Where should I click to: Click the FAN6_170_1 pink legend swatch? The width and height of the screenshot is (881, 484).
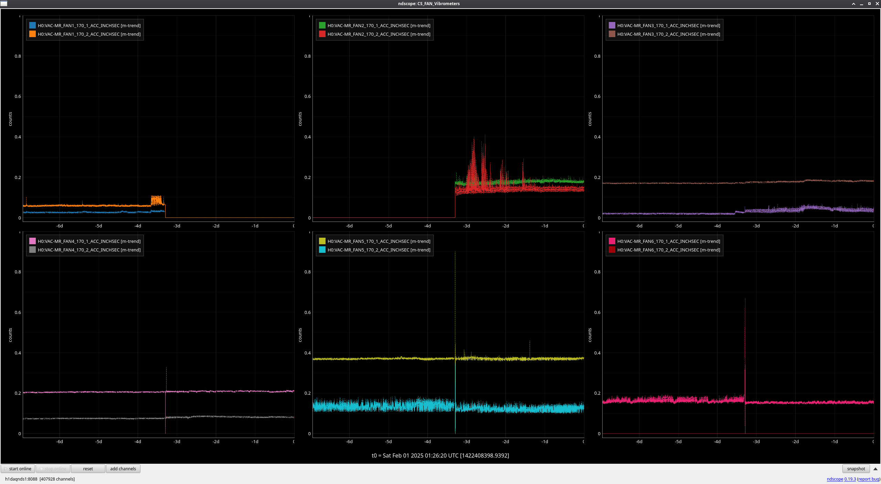tap(612, 241)
